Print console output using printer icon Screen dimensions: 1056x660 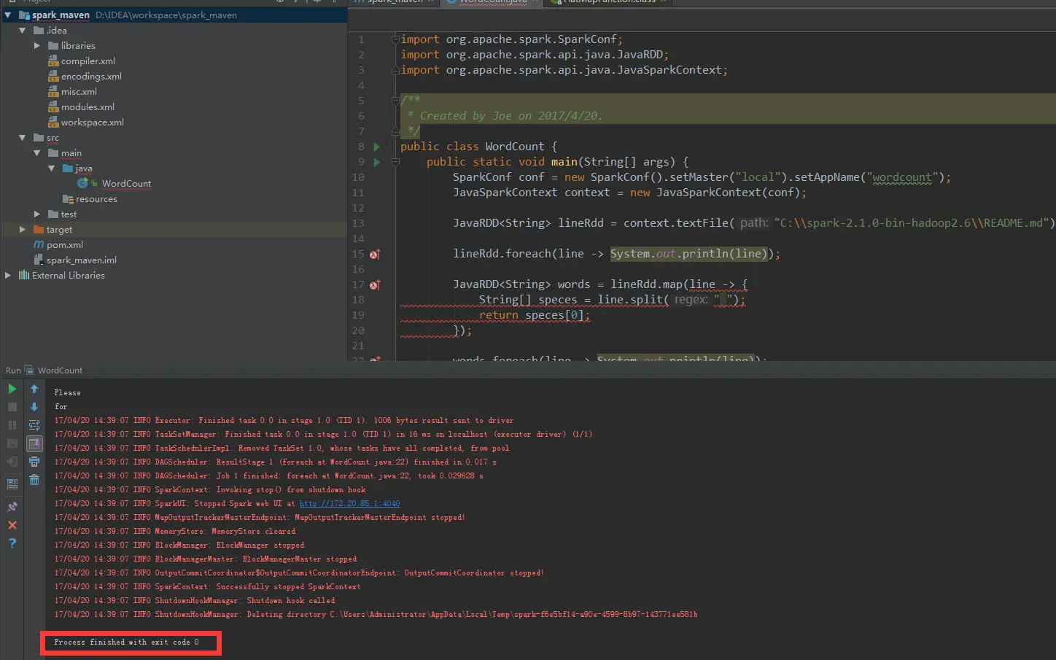click(x=34, y=462)
